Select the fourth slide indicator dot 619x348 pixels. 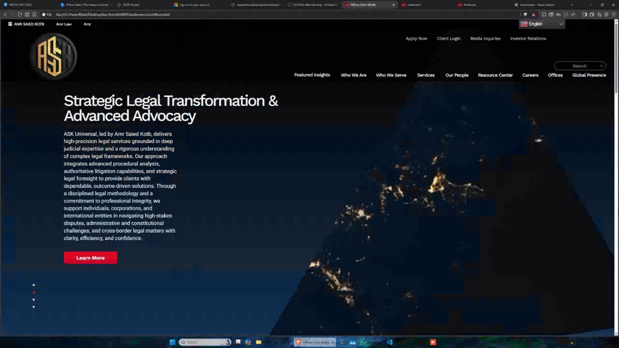click(x=34, y=307)
